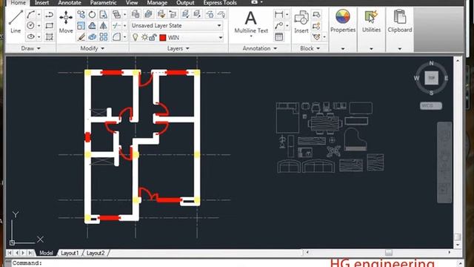
Task: Select the Offset tool
Action: pyautogui.click(x=92, y=25)
